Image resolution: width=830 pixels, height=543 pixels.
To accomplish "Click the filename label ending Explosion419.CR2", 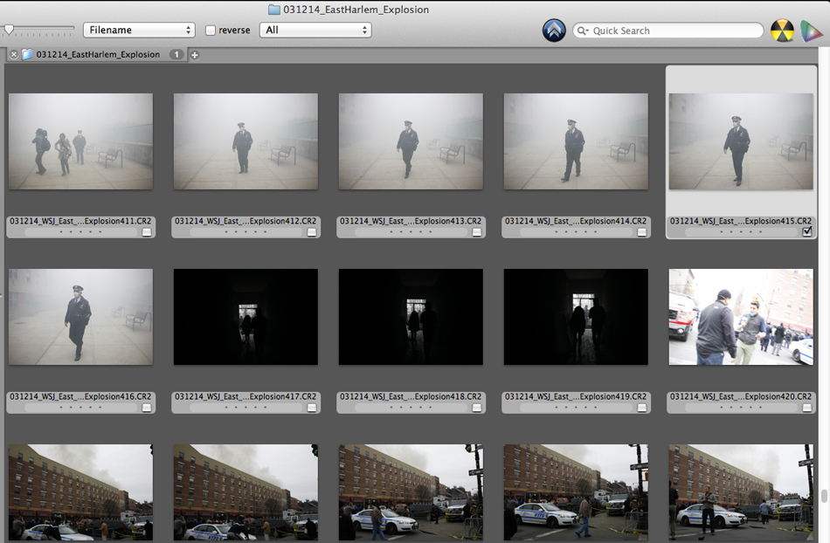I will click(576, 396).
